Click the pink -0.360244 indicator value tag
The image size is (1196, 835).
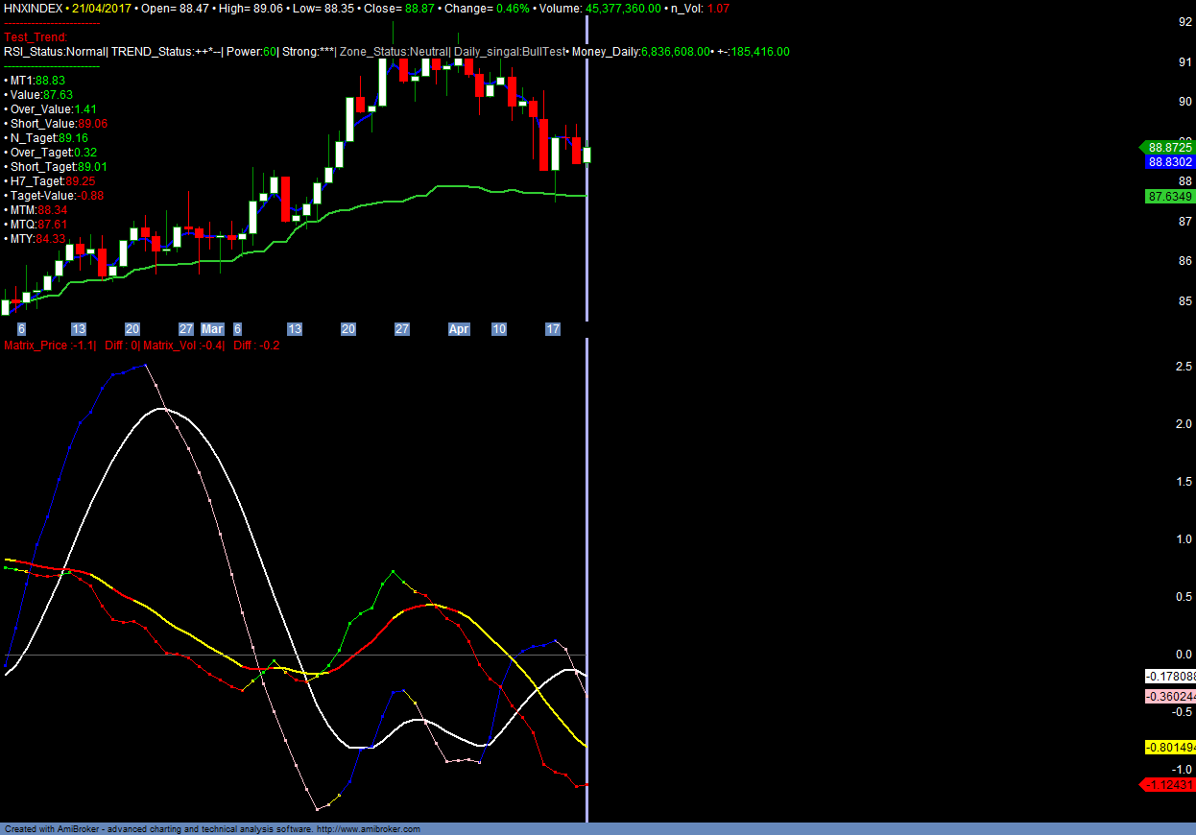tap(1170, 697)
